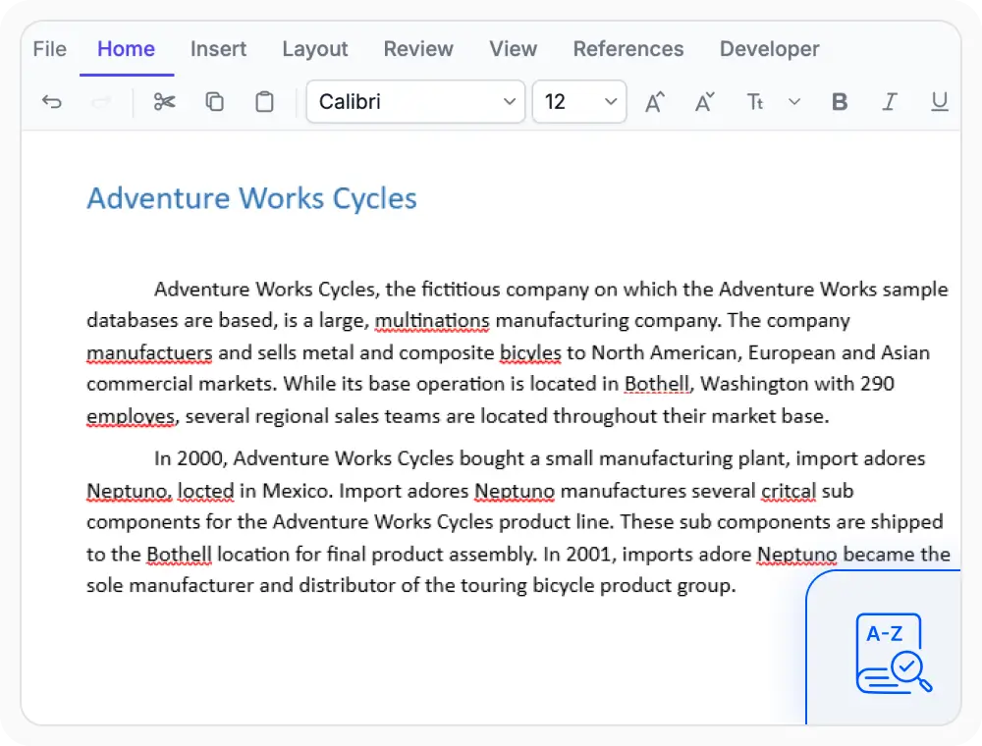
Task: Click "Bothell" before "location for final"
Action: (x=179, y=555)
